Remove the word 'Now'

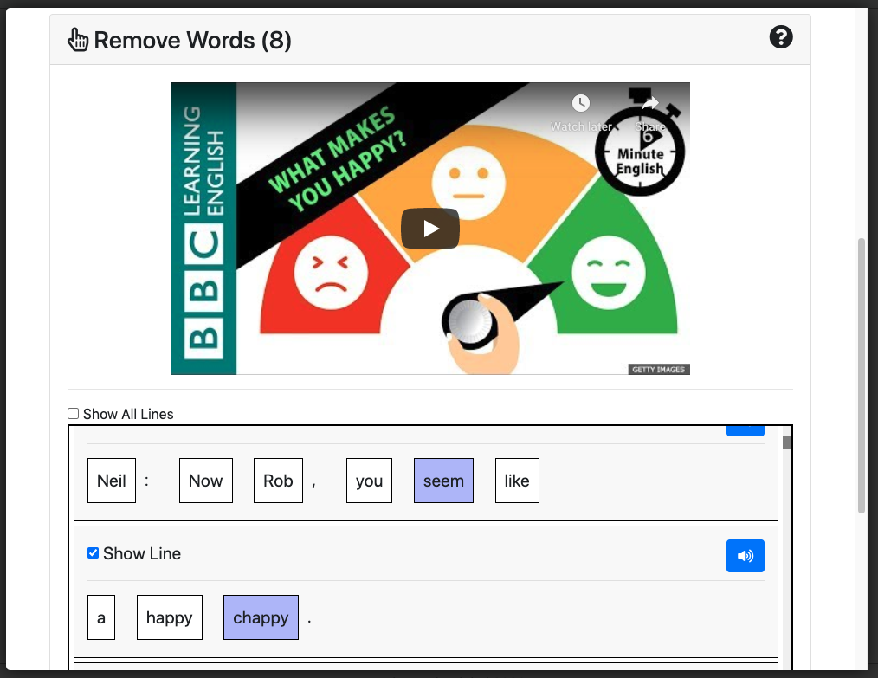206,481
